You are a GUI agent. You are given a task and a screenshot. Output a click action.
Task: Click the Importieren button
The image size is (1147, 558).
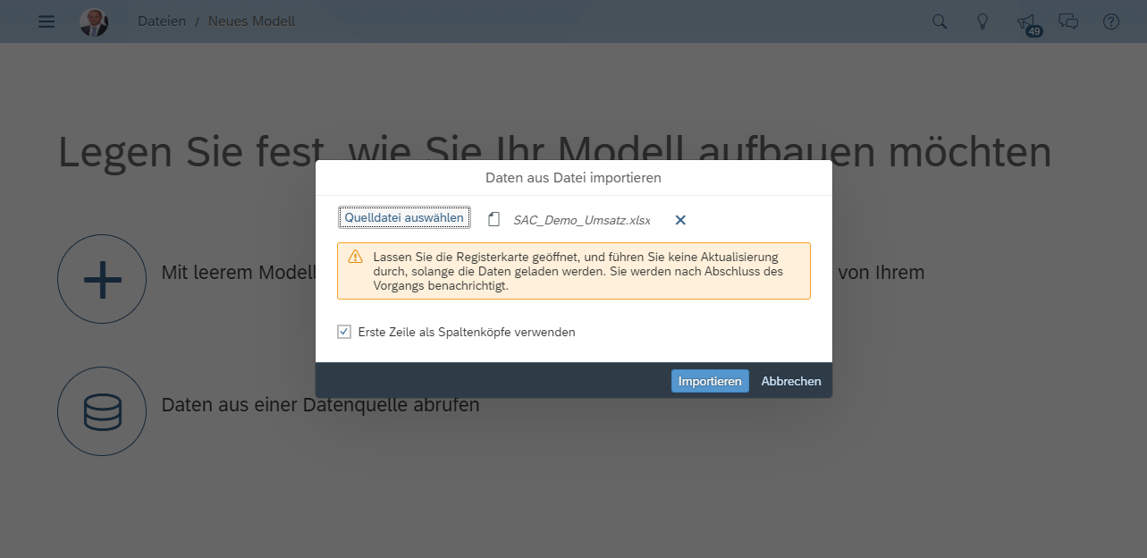coord(710,381)
